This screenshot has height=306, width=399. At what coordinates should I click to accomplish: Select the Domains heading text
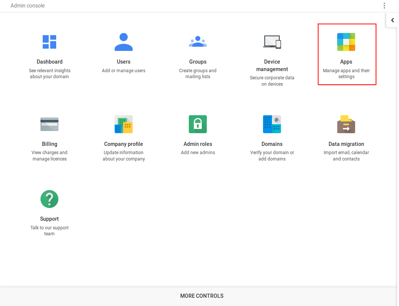coord(272,144)
